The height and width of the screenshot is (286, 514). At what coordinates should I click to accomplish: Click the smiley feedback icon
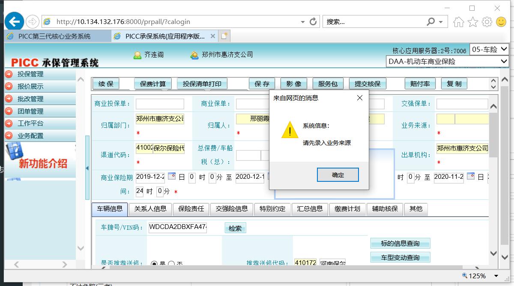(x=501, y=21)
